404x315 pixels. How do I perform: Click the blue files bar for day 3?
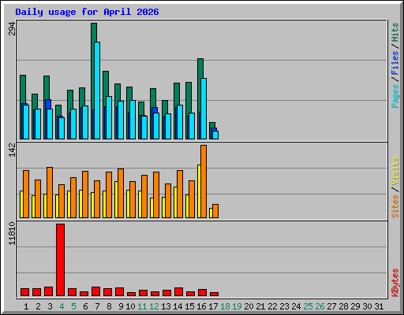click(x=48, y=104)
